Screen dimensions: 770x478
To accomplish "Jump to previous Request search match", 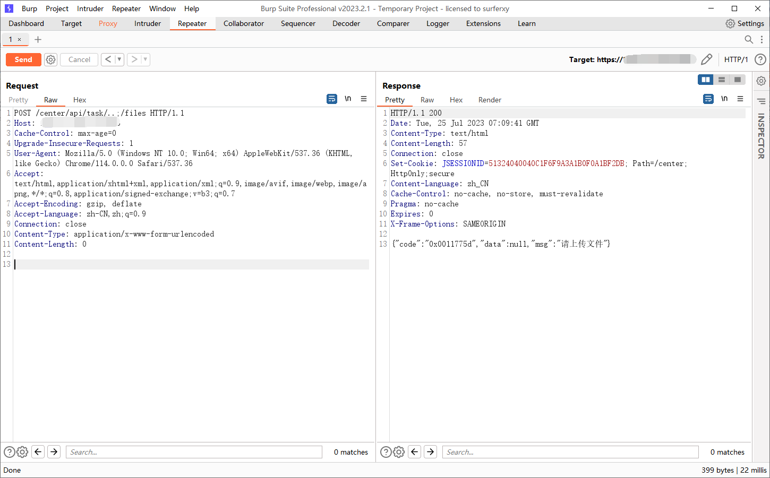I will click(38, 452).
